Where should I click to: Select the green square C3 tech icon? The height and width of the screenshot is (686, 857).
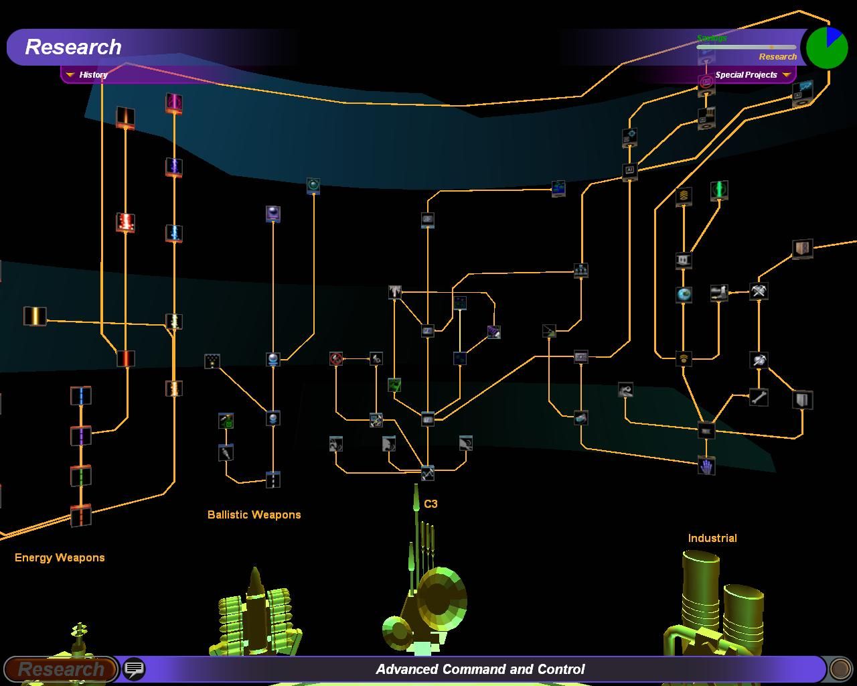click(x=394, y=385)
